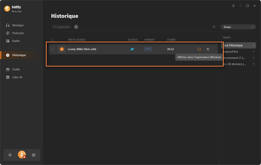Click the folder icon to show file in Explorer
The width and height of the screenshot is (261, 165).
click(199, 49)
